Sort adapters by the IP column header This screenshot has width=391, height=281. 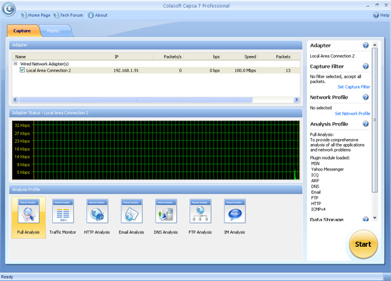[132, 56]
